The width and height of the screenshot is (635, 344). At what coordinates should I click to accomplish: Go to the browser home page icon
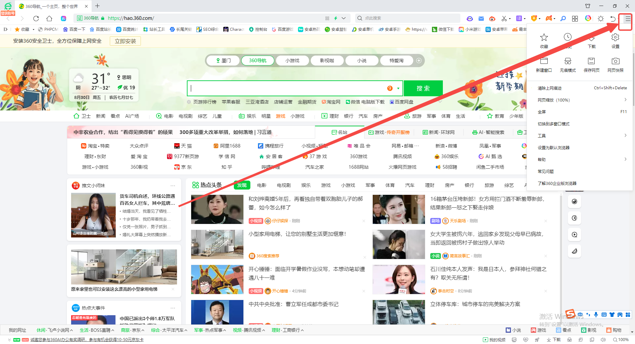pyautogui.click(x=49, y=18)
